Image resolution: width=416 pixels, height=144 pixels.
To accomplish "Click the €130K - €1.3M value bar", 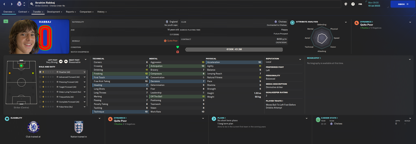I will [234, 49].
